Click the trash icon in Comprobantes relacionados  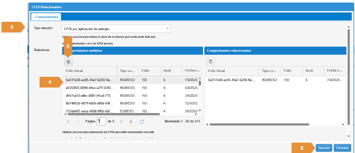click(x=211, y=61)
